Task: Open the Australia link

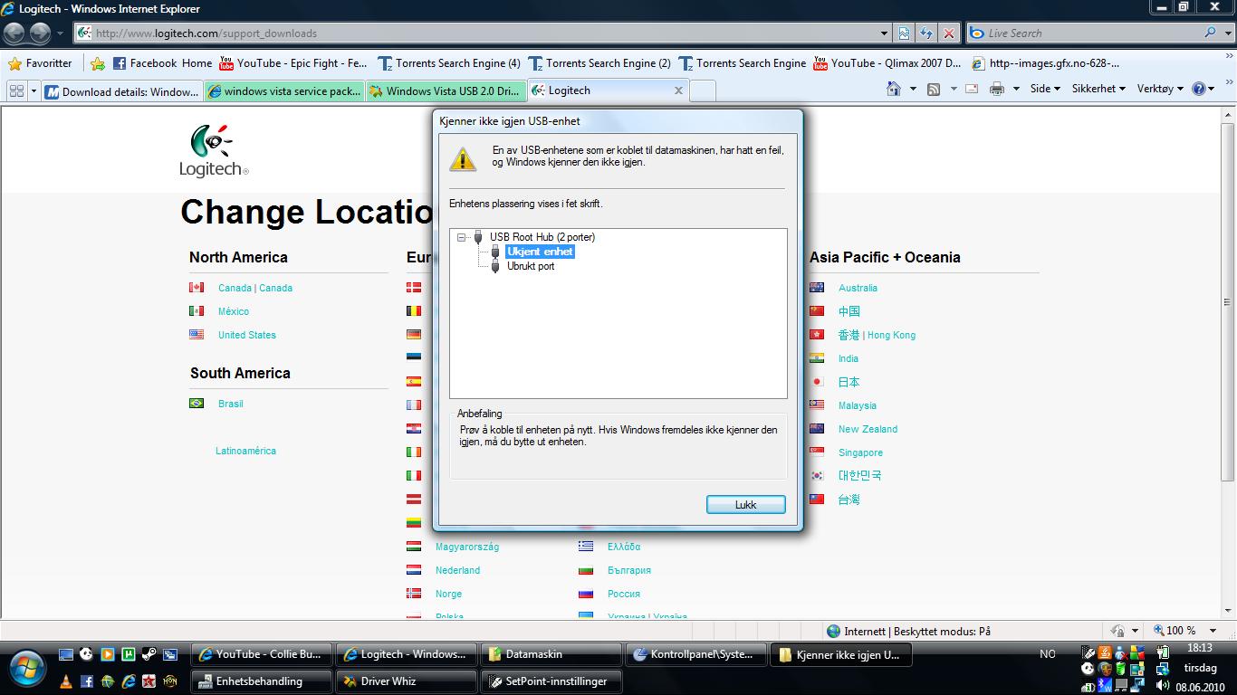Action: click(x=858, y=288)
